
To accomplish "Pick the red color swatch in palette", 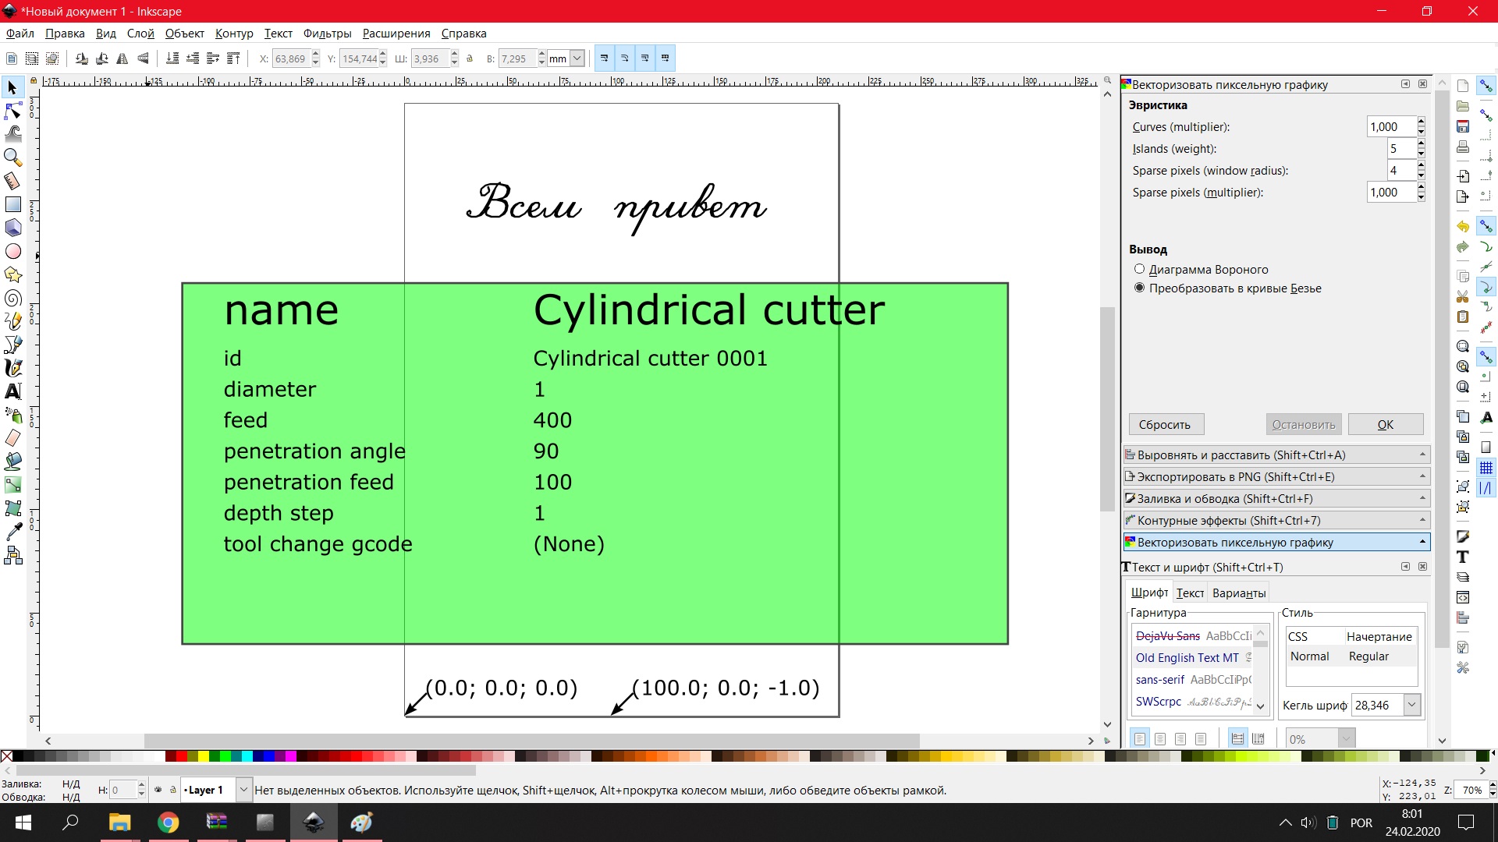I will [182, 756].
